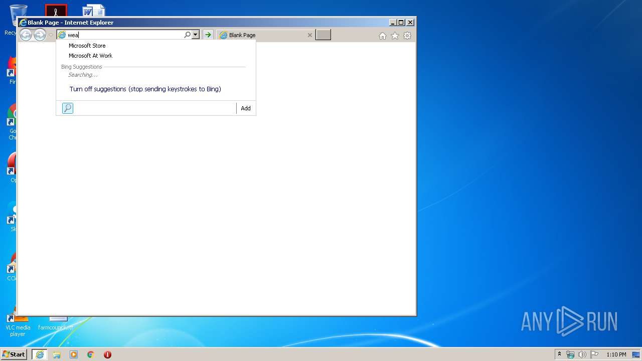The image size is (642, 361).
Task: Close the Internet Explorer window
Action: pyautogui.click(x=410, y=23)
